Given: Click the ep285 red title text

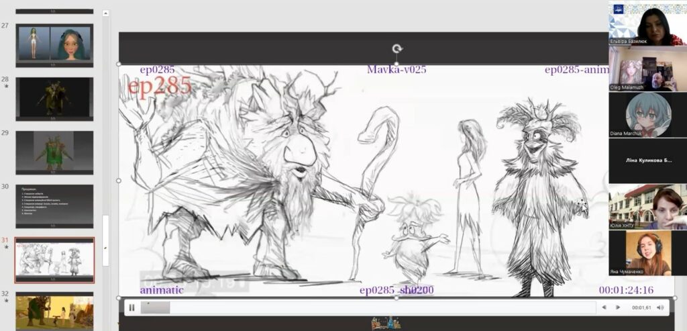Looking at the screenshot, I should (160, 85).
